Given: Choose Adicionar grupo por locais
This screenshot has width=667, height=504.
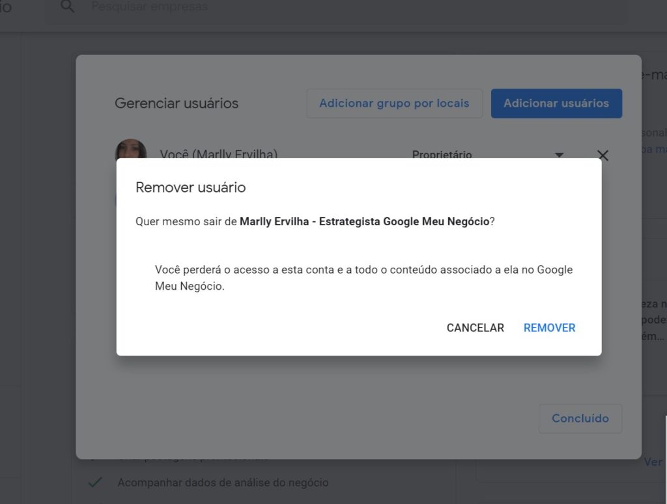Looking at the screenshot, I should pos(394,103).
